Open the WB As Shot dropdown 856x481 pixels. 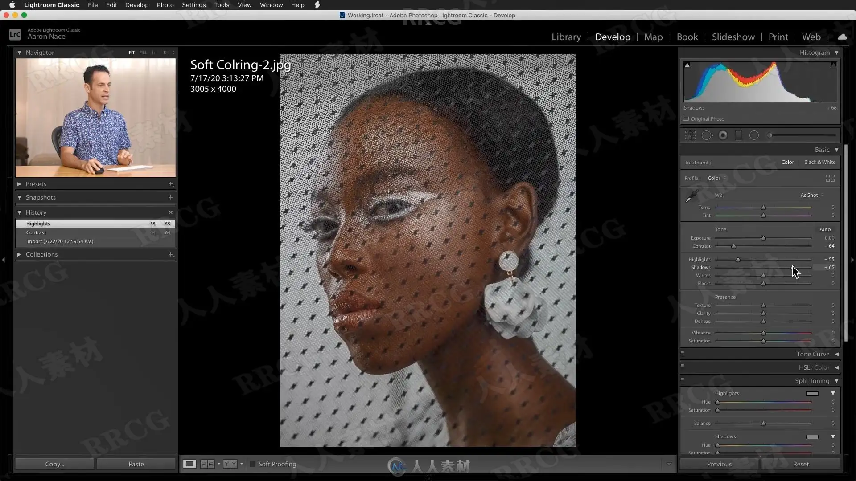coord(812,195)
